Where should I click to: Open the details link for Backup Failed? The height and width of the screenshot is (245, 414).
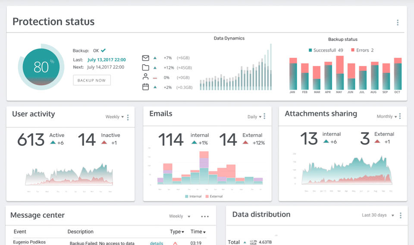pos(156,243)
